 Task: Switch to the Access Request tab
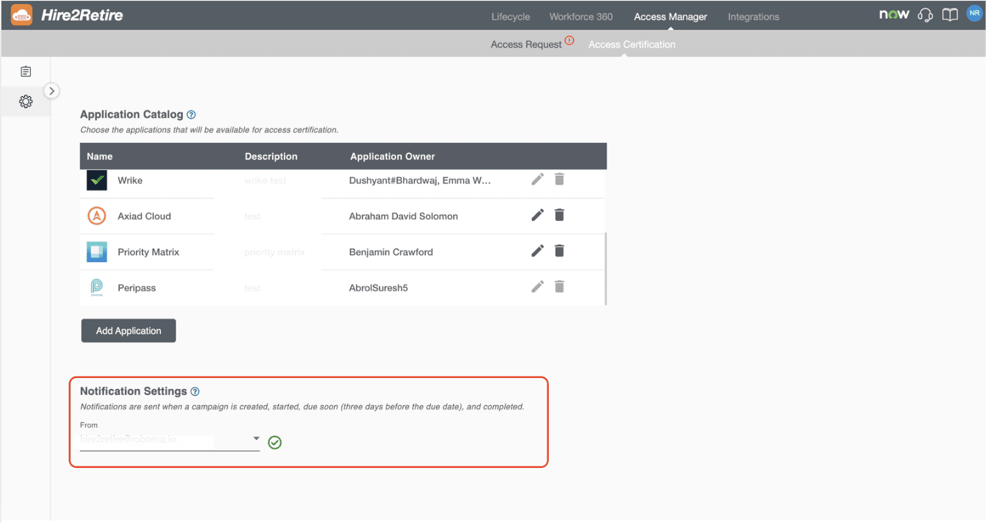pyautogui.click(x=526, y=43)
